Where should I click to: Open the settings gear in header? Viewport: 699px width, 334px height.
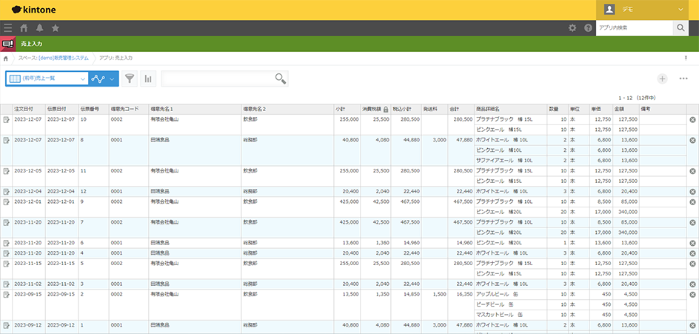[572, 28]
